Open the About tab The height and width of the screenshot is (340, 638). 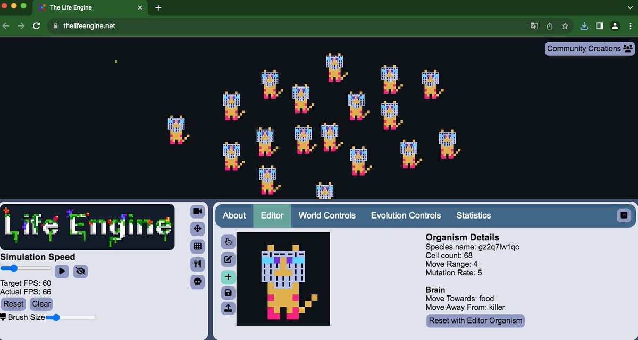coord(234,215)
